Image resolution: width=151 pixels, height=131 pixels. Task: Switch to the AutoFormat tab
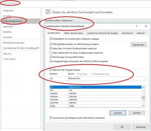click(127, 33)
